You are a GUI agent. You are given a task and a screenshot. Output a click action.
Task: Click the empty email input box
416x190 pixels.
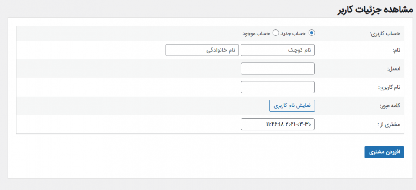(277, 69)
